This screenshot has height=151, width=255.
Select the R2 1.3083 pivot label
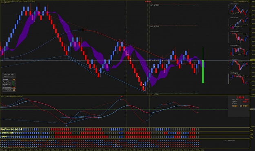click(155, 5)
